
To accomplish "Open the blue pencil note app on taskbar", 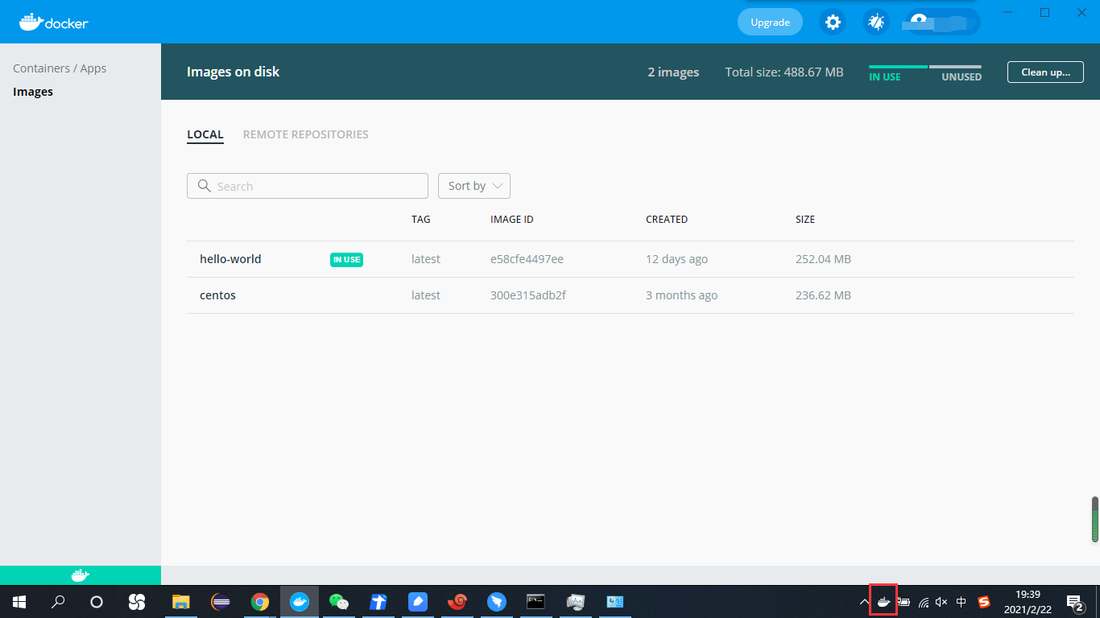I will pos(417,602).
